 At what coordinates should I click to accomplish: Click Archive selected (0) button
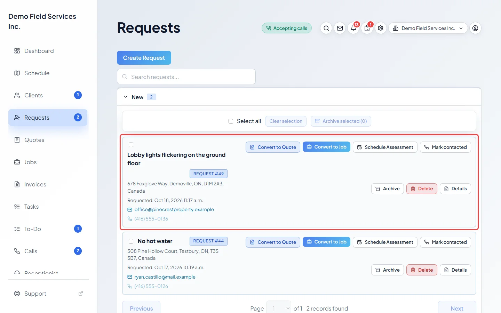tap(341, 121)
